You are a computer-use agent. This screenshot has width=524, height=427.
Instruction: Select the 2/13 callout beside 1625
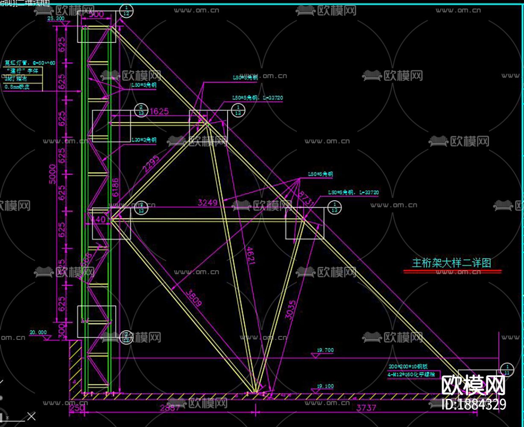141,110
